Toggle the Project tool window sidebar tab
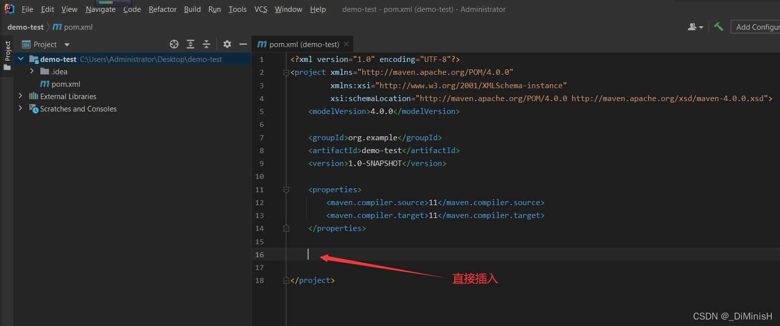780x326 pixels. 7,55
